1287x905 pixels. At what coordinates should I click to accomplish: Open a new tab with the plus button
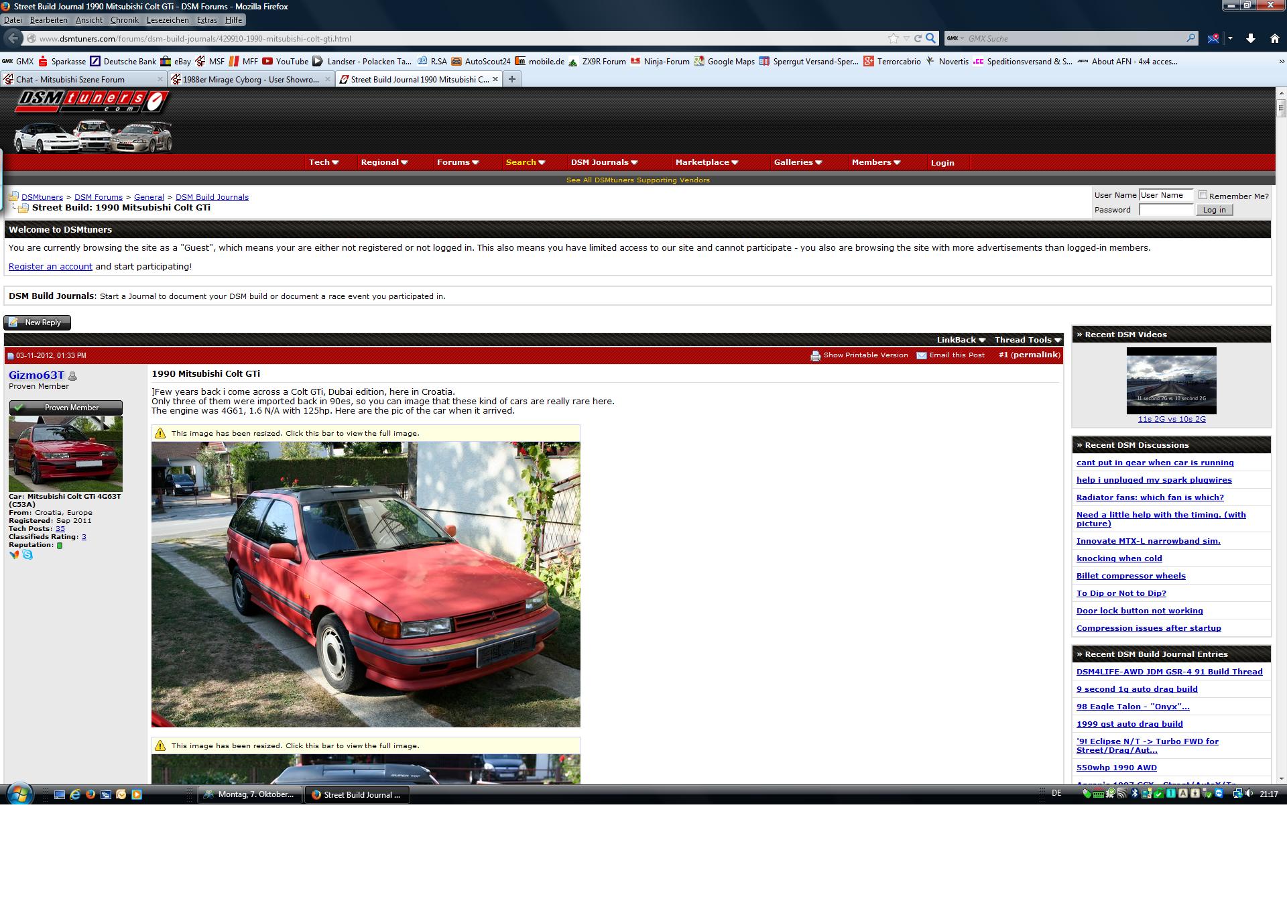pos(512,79)
